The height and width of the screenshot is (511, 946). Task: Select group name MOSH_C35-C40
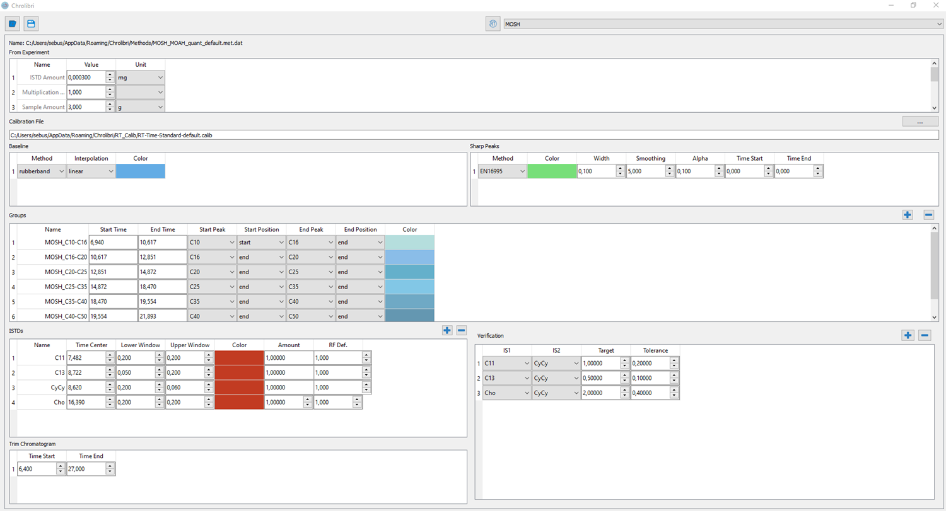click(66, 302)
